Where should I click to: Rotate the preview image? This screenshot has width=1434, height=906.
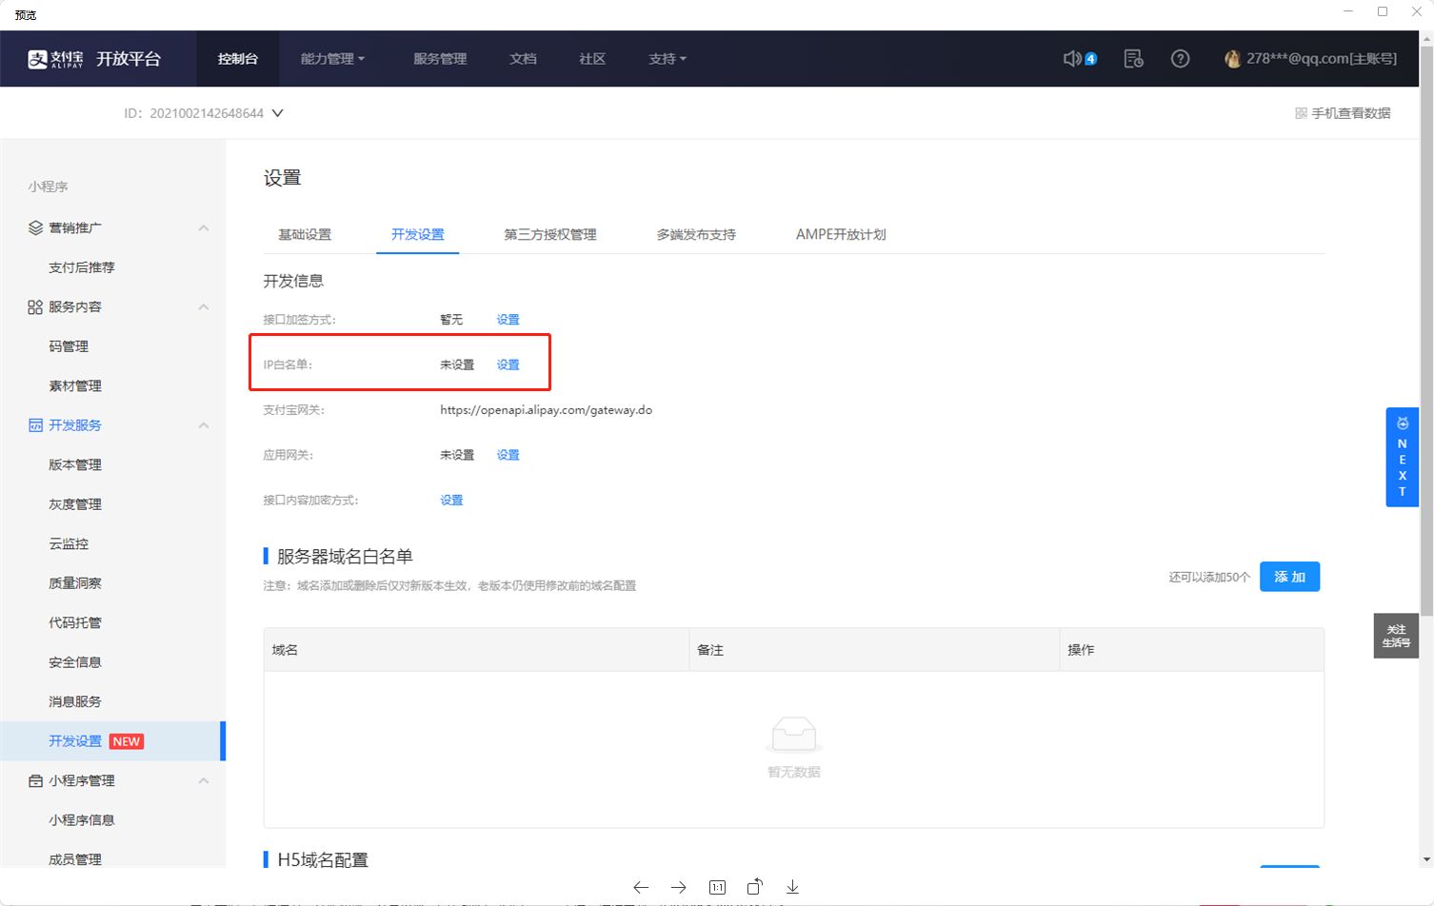pos(755,887)
